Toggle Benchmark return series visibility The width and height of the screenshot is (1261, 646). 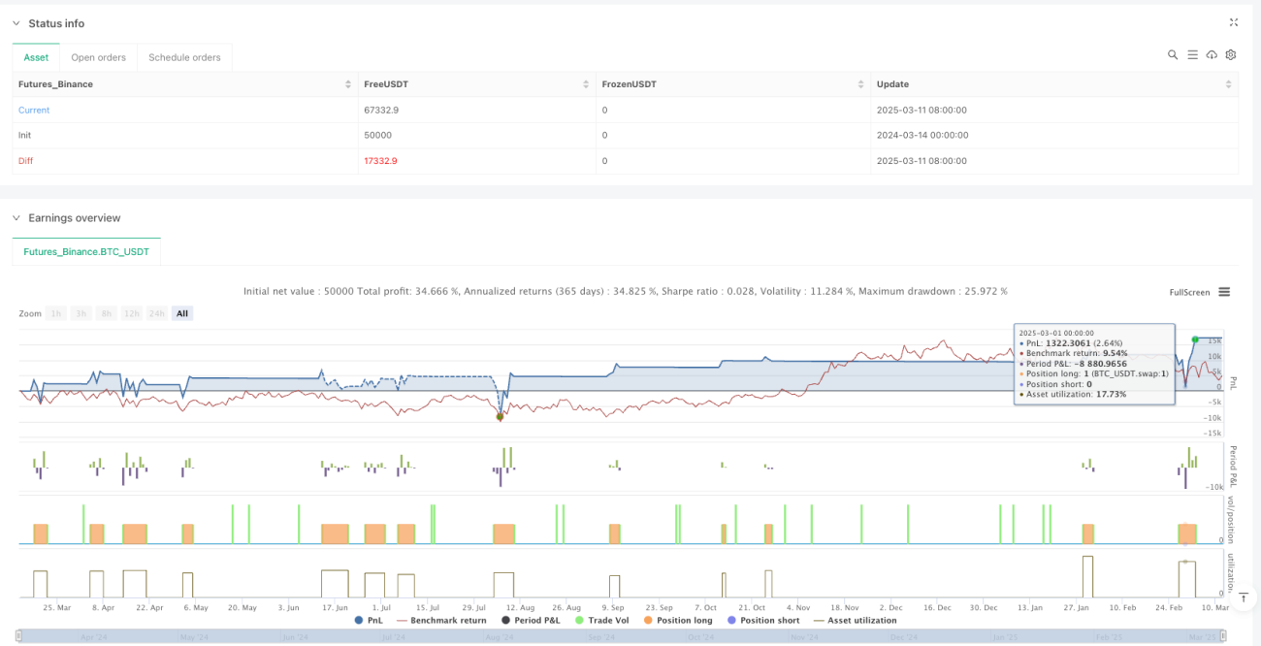440,620
